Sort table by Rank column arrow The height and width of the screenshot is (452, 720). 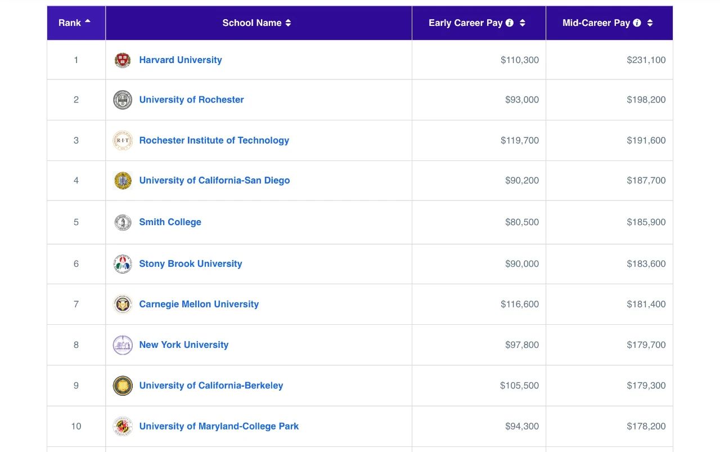[x=88, y=22]
